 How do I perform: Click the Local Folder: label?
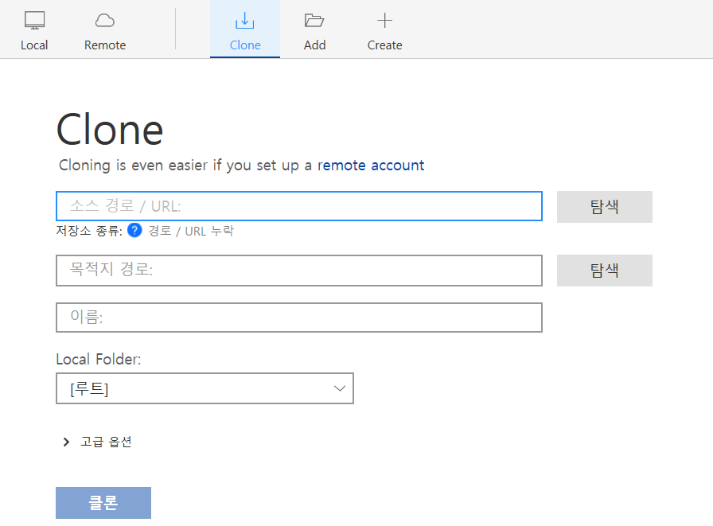[99, 359]
